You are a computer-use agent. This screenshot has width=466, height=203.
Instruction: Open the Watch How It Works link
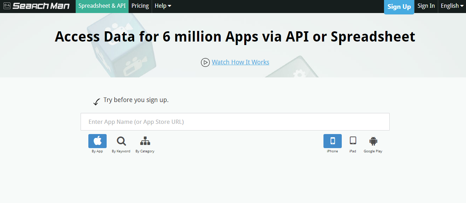pos(240,62)
